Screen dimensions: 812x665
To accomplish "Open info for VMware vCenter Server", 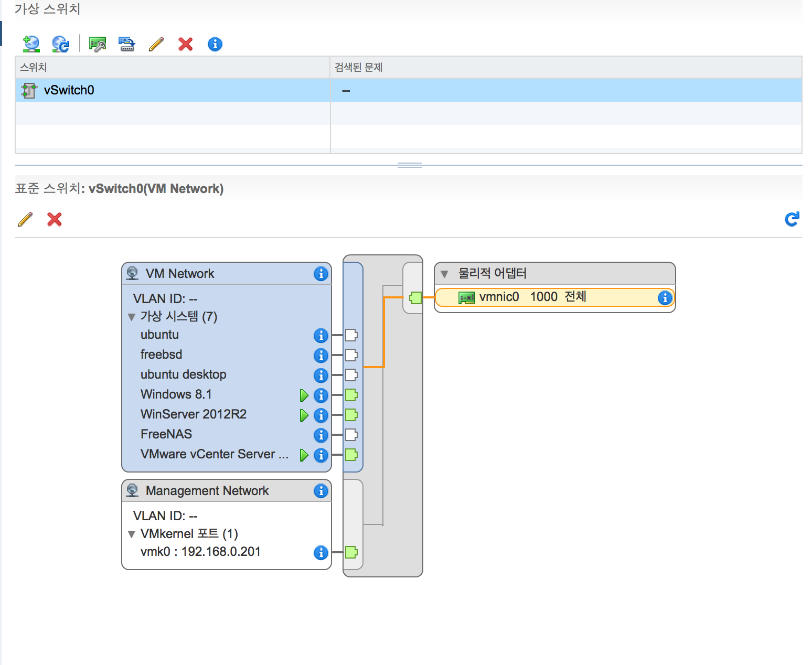I will pyautogui.click(x=321, y=455).
